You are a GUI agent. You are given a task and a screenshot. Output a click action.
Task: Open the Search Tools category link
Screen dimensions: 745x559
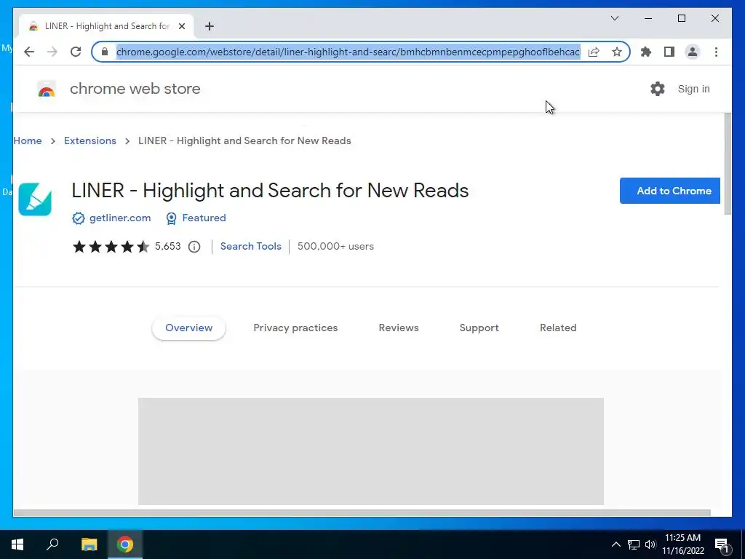click(251, 247)
